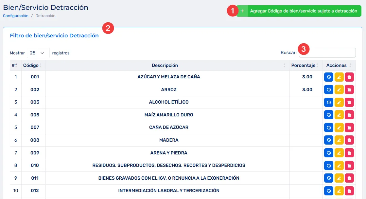Delete the INTERMEDIACIÓN LABORAL Y TERCERIZACIÓN row
This screenshot has height=199, width=366.
point(349,190)
